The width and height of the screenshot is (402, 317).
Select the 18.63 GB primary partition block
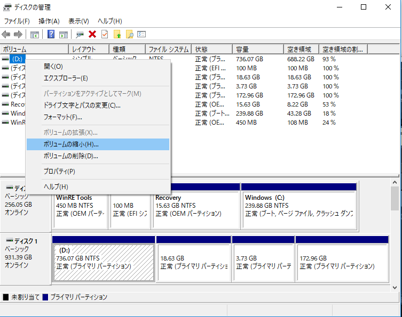[x=193, y=259]
